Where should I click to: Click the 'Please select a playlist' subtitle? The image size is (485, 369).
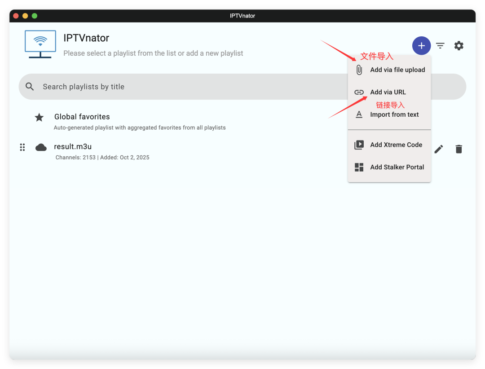tap(153, 53)
